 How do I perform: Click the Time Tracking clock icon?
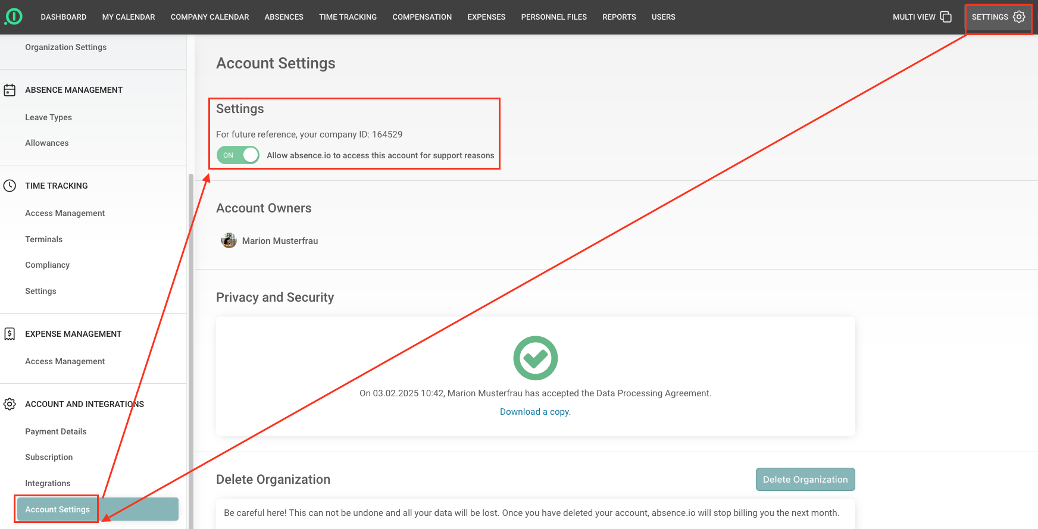pyautogui.click(x=10, y=186)
